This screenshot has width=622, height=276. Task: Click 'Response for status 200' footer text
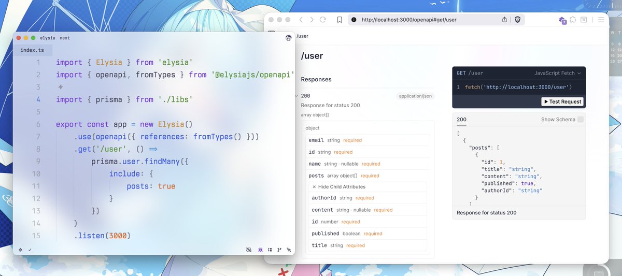tap(487, 213)
